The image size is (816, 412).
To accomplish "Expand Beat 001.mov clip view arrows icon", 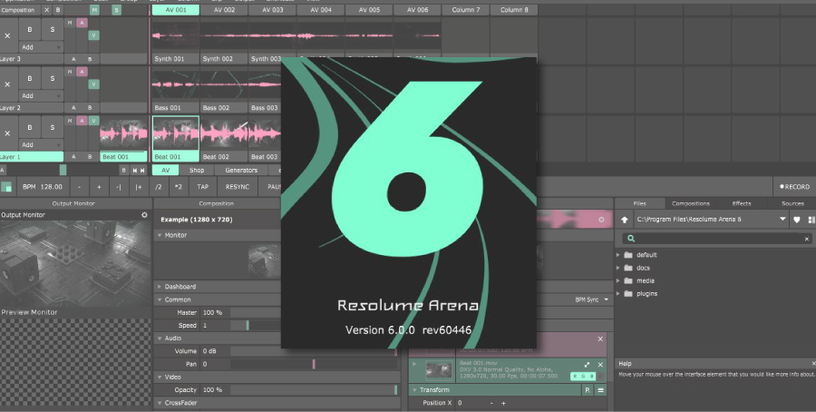I will tap(587, 365).
